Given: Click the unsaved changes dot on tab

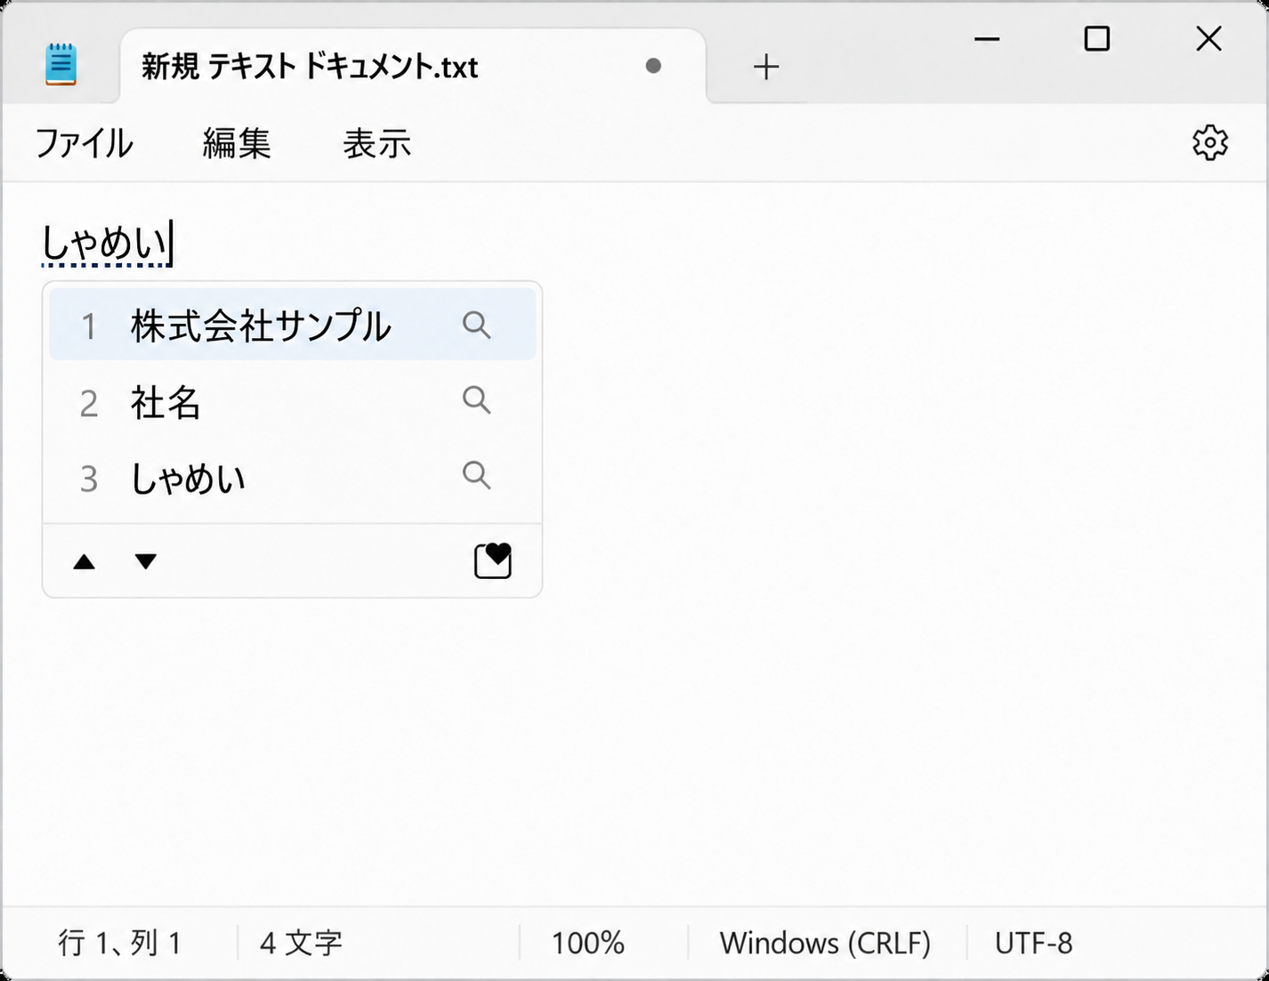Looking at the screenshot, I should coord(653,66).
